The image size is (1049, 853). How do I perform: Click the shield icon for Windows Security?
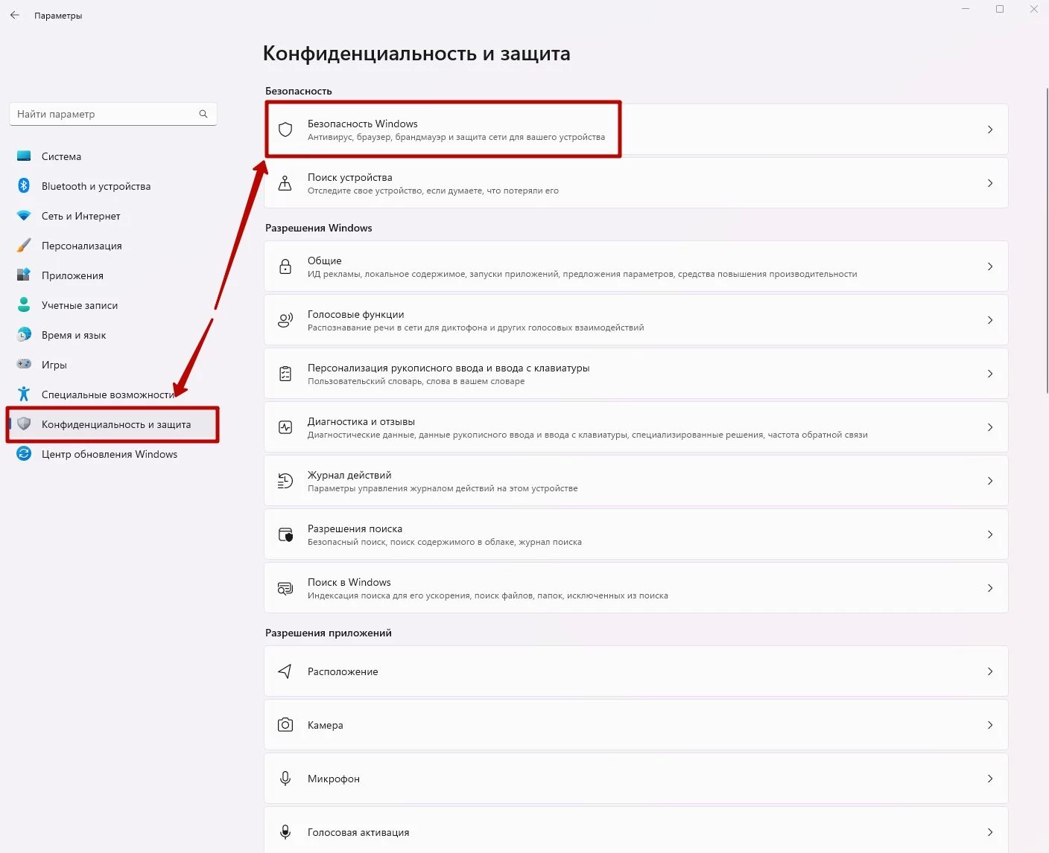tap(285, 130)
